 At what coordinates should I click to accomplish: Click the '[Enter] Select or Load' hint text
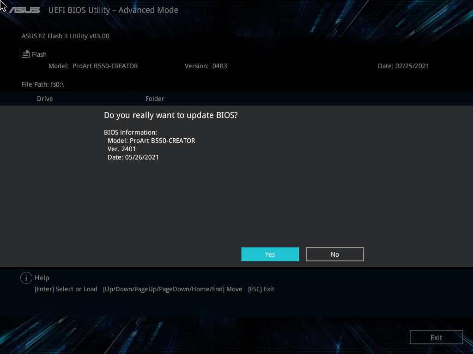pyautogui.click(x=66, y=289)
